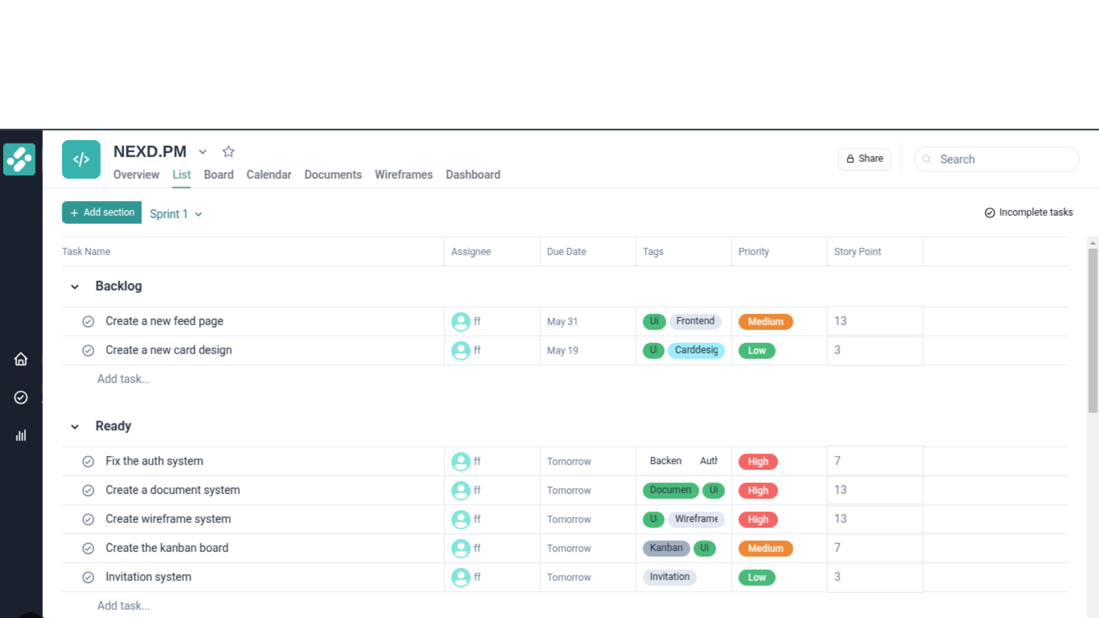1099x618 pixels.
Task: Click the May 19 due date
Action: 562,350
